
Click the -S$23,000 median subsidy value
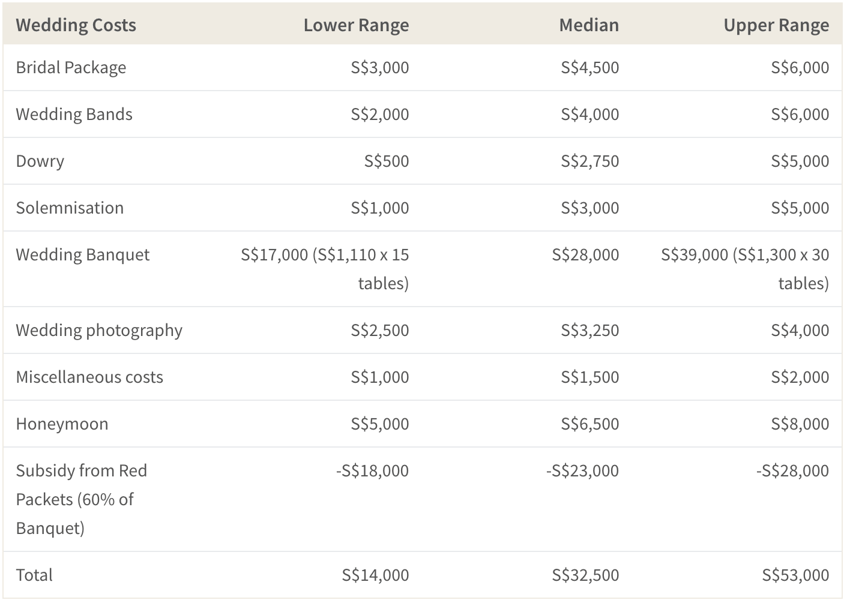pos(582,471)
